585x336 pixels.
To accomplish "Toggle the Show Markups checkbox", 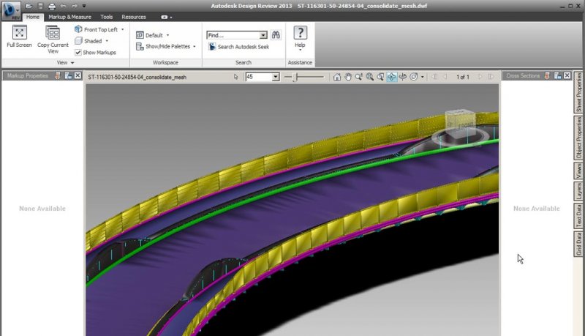I will tap(78, 53).
